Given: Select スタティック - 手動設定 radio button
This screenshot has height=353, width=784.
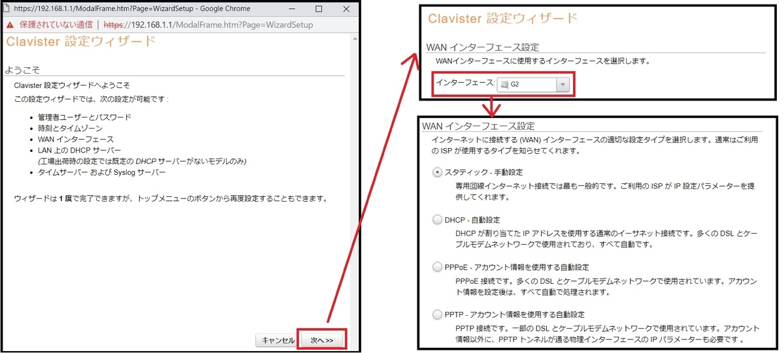Looking at the screenshot, I should tap(438, 172).
